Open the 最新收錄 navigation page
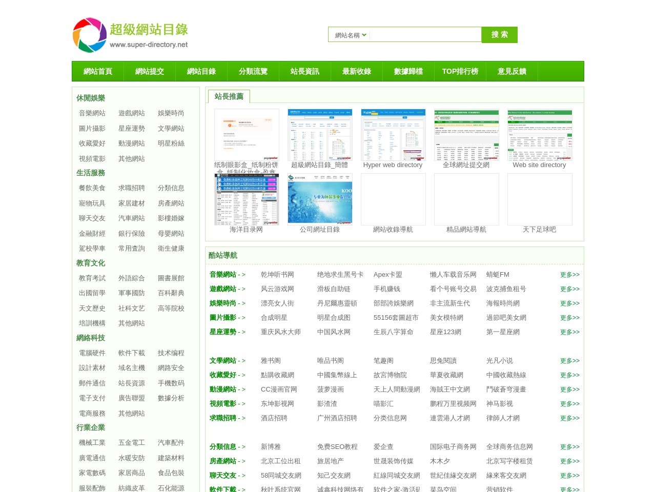Image resolution: width=656 pixels, height=492 pixels. coord(357,71)
